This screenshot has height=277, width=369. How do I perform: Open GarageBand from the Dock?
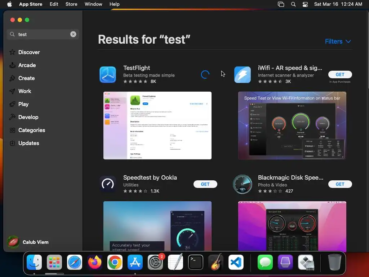click(x=216, y=262)
